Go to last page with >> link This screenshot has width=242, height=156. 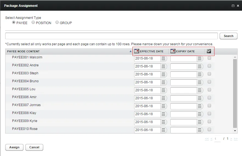[x=235, y=139]
